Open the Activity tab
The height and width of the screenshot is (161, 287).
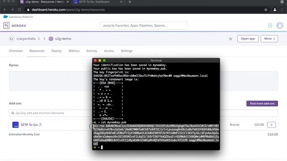(x=91, y=51)
